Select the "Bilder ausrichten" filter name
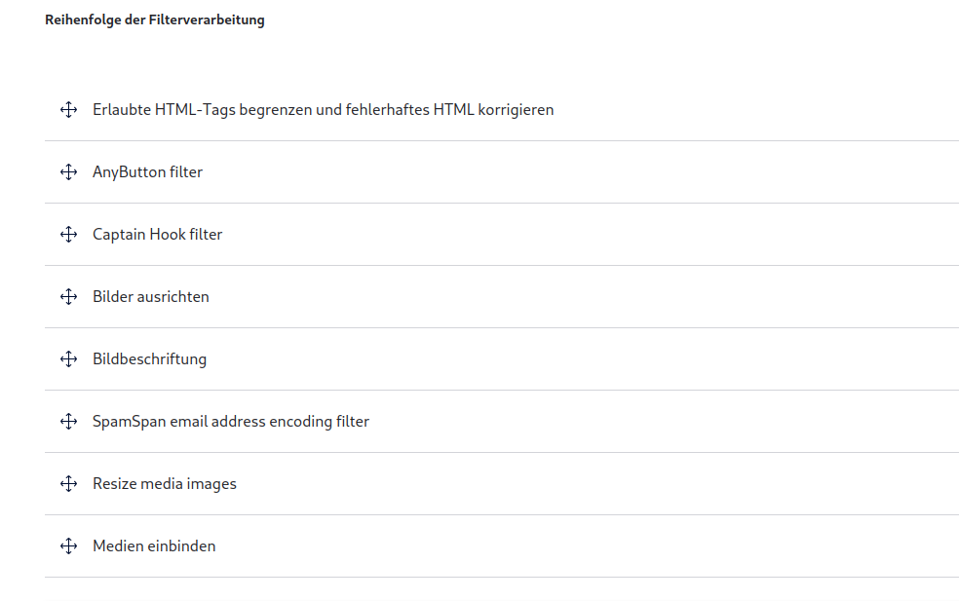This screenshot has height=601, width=959. [150, 296]
